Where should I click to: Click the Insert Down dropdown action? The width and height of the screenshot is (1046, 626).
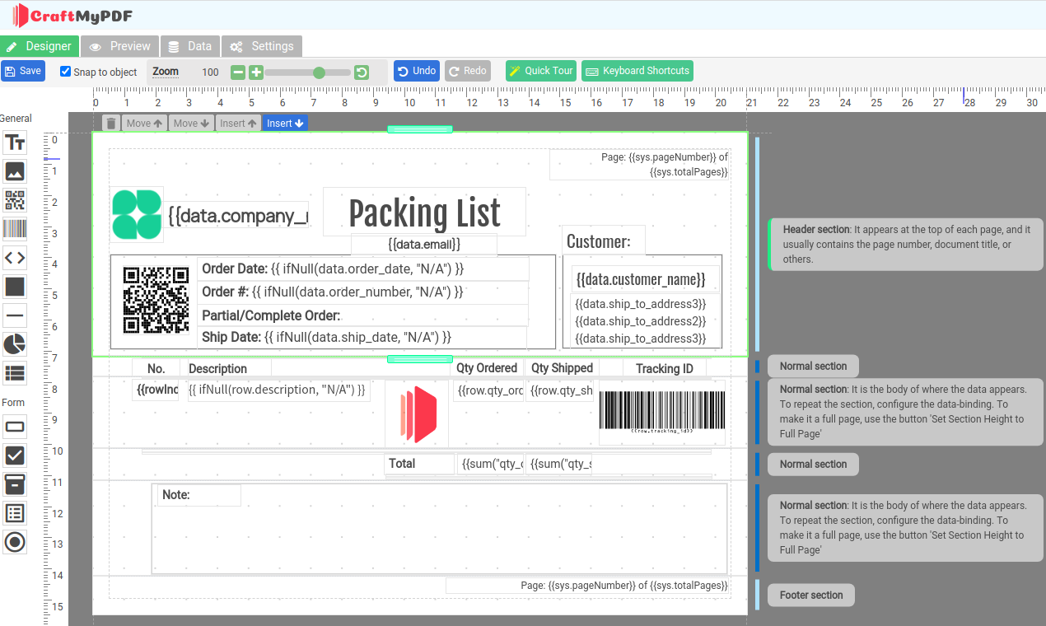tap(285, 122)
